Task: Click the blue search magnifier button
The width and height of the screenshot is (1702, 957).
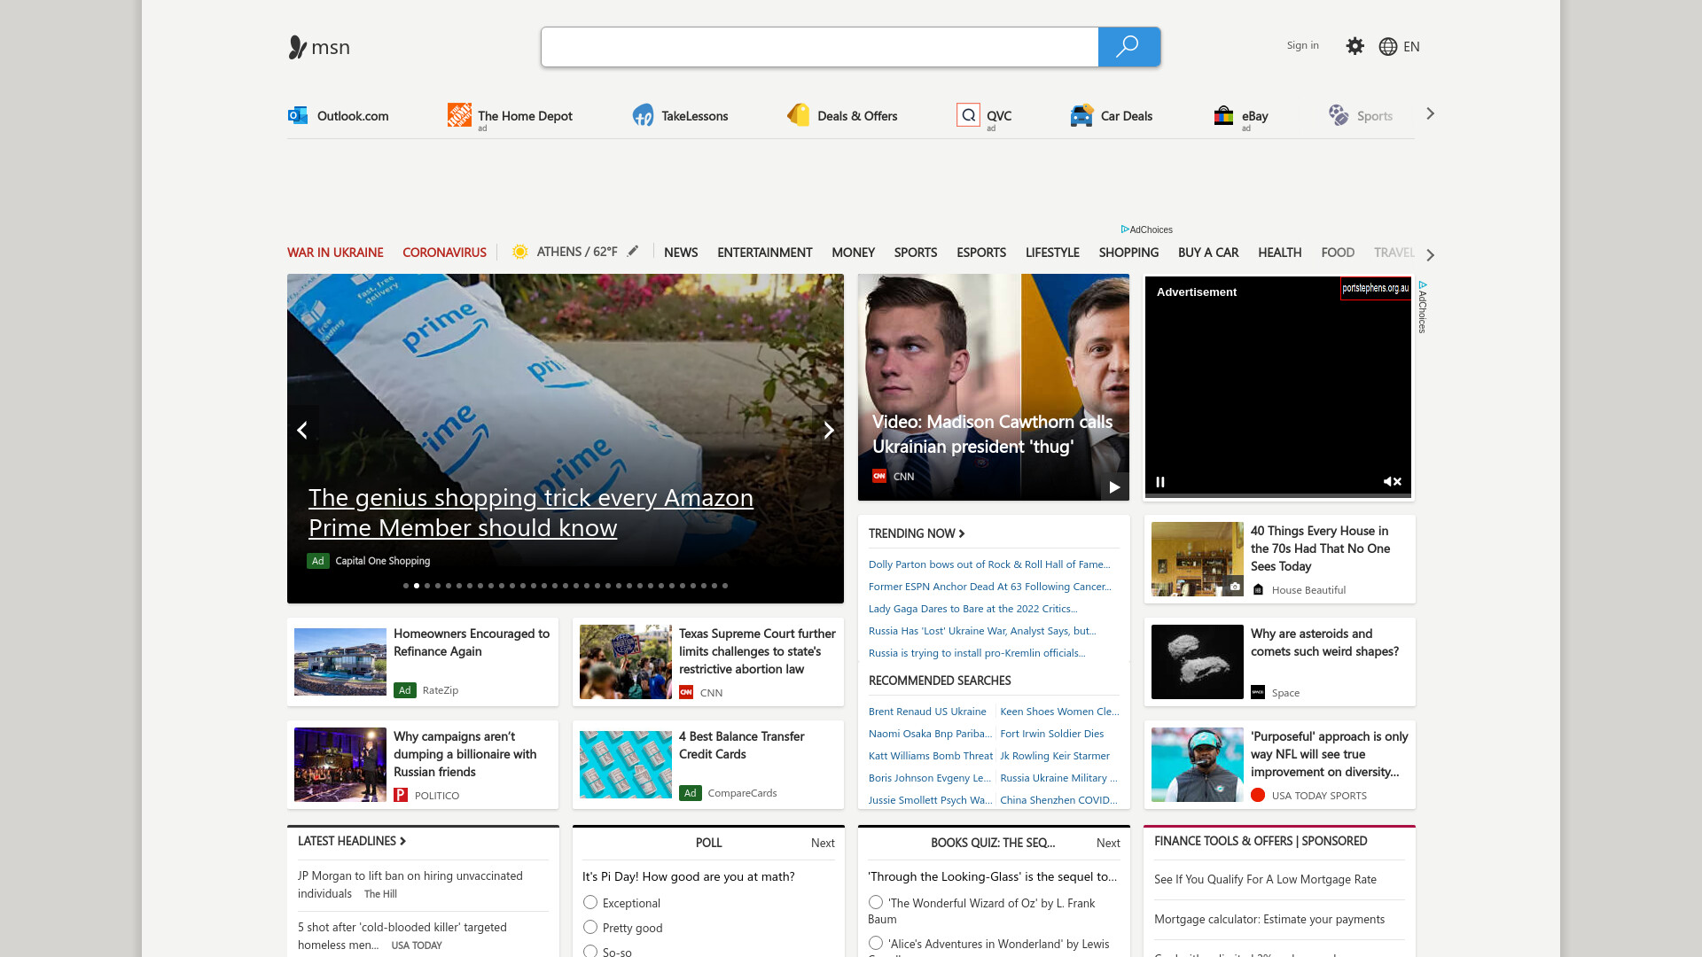Action: coord(1128,47)
